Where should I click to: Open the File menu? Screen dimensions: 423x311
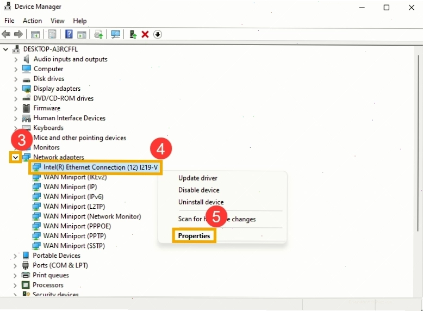tap(9, 21)
